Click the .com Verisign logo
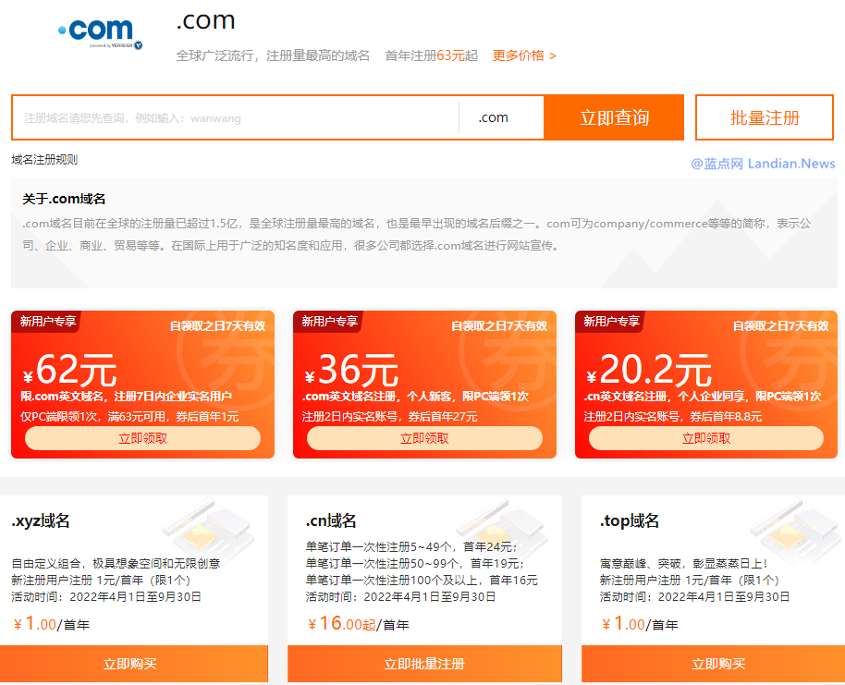 (x=98, y=31)
